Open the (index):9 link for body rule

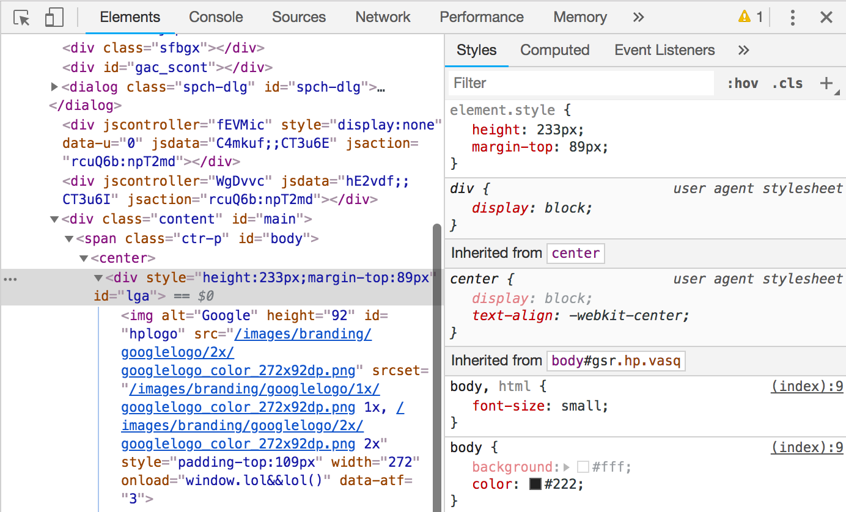[x=807, y=447]
